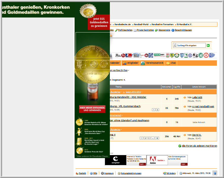
Task: Go to page 2 of Gummersbach thread
Action: point(157,110)
